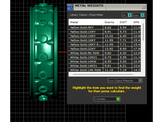Select the Yellow Gold:10KY row
The height and width of the screenshot is (122, 163).
pos(105,32)
